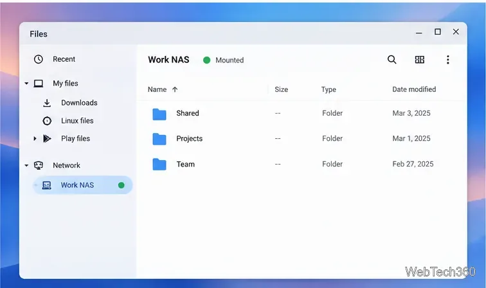The height and width of the screenshot is (288, 486).
Task: Open Recent in the sidebar
Action: [x=64, y=59]
